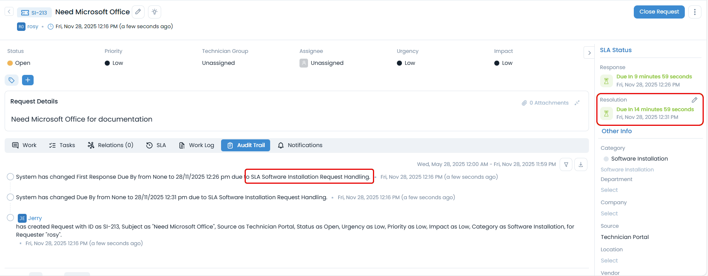The width and height of the screenshot is (708, 276).
Task: Open the Department Select dropdown
Action: (609, 190)
